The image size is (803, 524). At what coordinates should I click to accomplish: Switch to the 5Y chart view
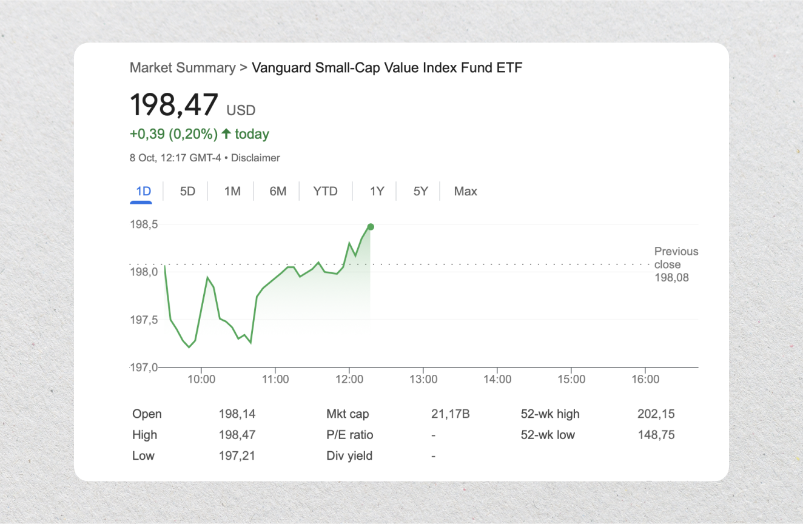coord(419,191)
